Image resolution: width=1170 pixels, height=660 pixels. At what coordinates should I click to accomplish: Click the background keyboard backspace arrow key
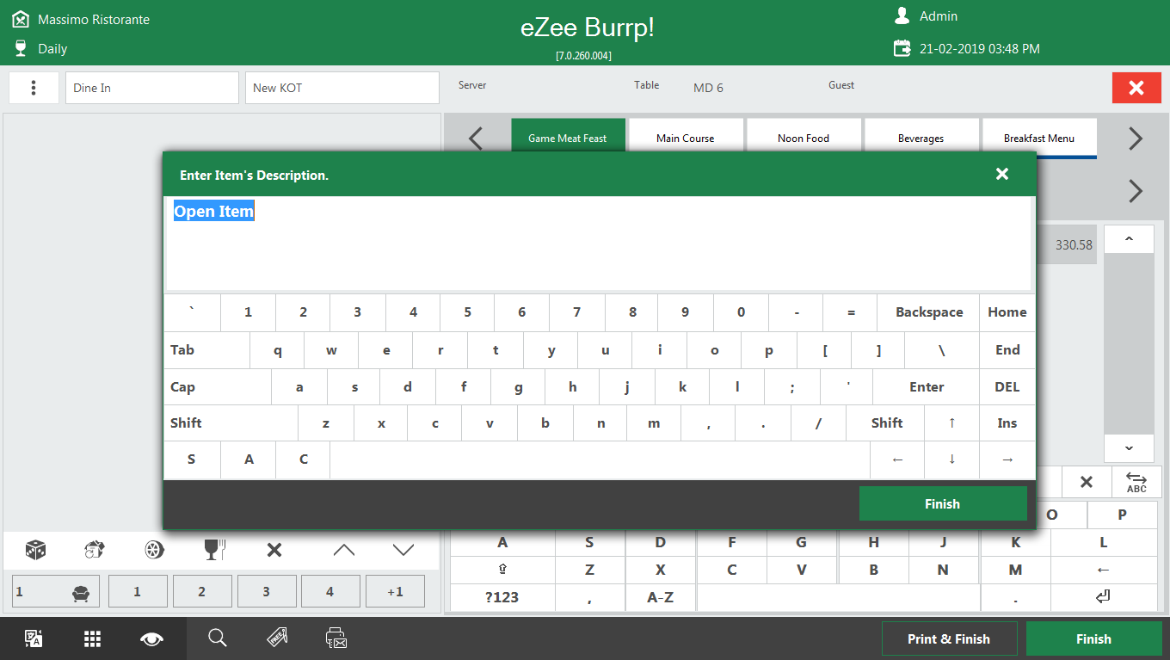1104,570
